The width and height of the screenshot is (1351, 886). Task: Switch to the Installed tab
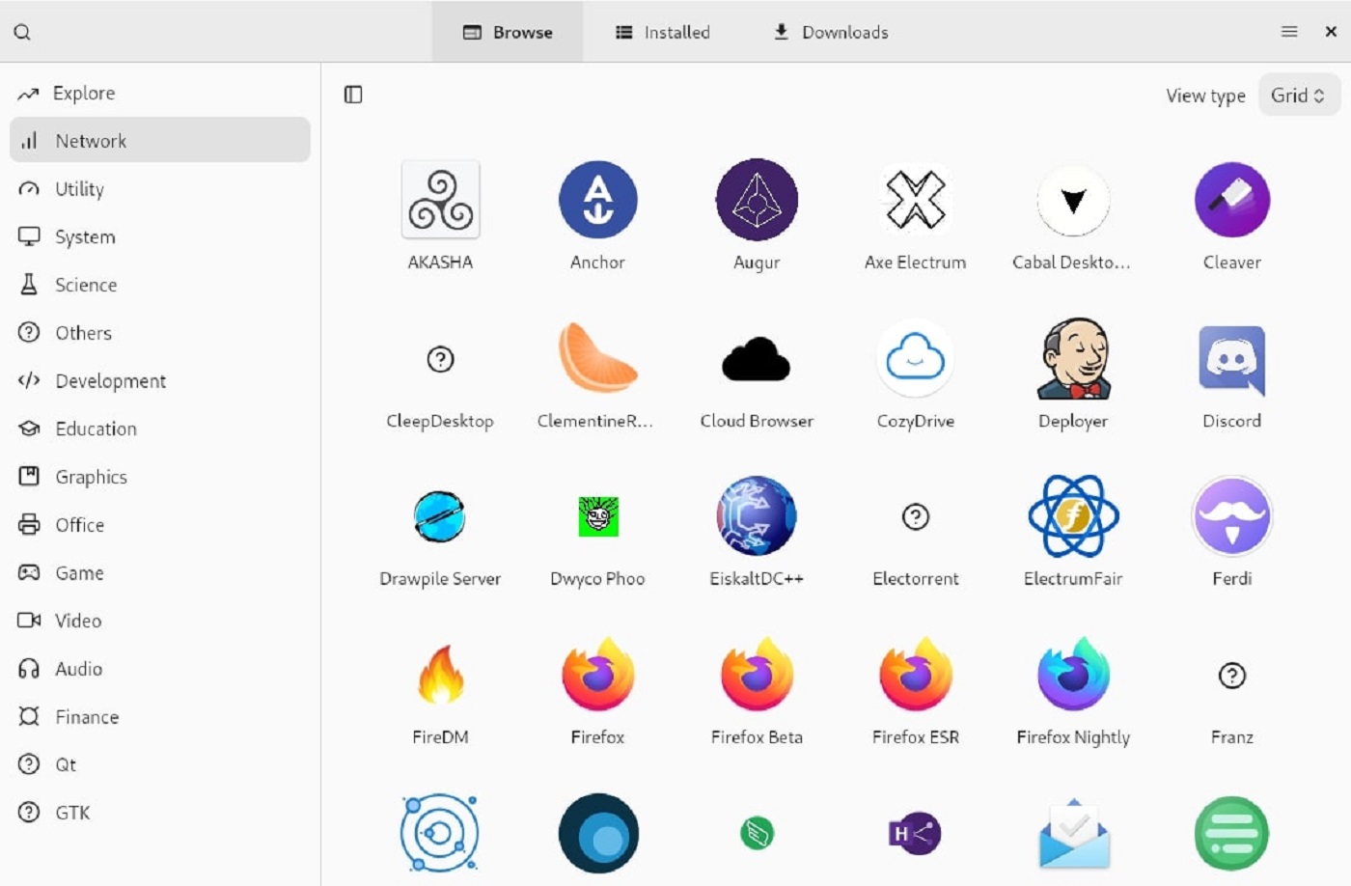coord(662,31)
